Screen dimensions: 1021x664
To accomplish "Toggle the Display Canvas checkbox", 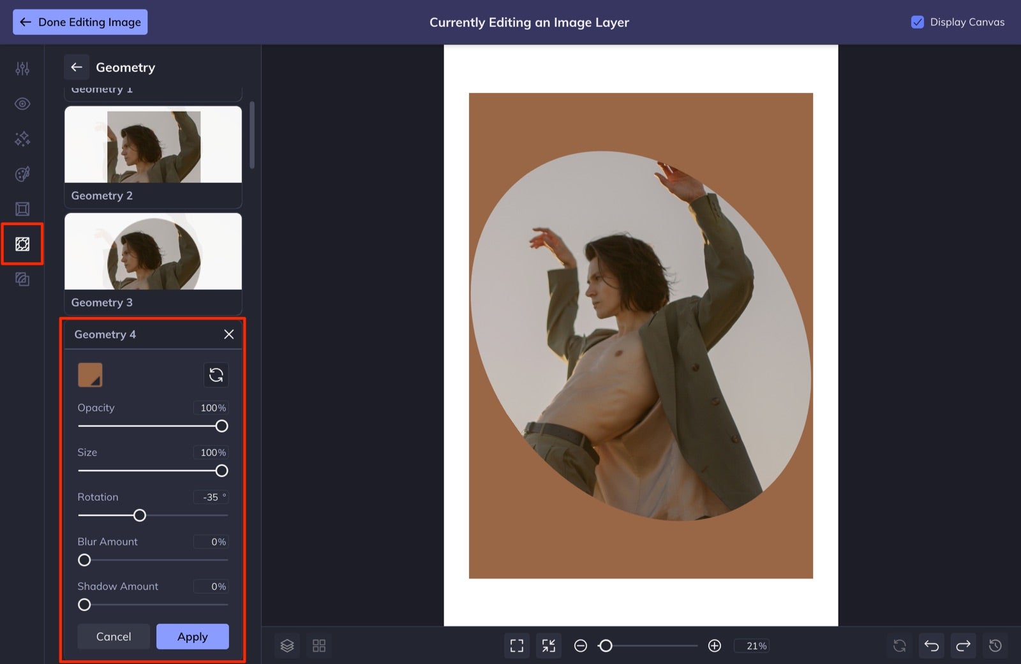I will [918, 22].
